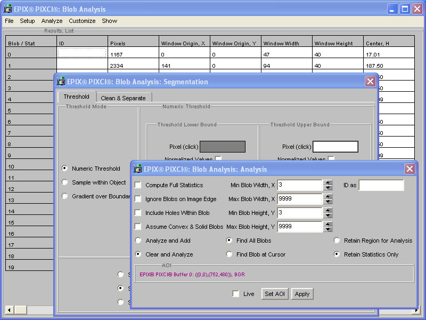Click Pixels value 1167
This screenshot has height=320, width=426.
coord(117,55)
